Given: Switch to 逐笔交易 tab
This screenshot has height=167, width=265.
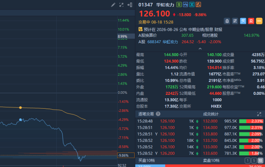Looking at the screenshot, I should point(146,114).
